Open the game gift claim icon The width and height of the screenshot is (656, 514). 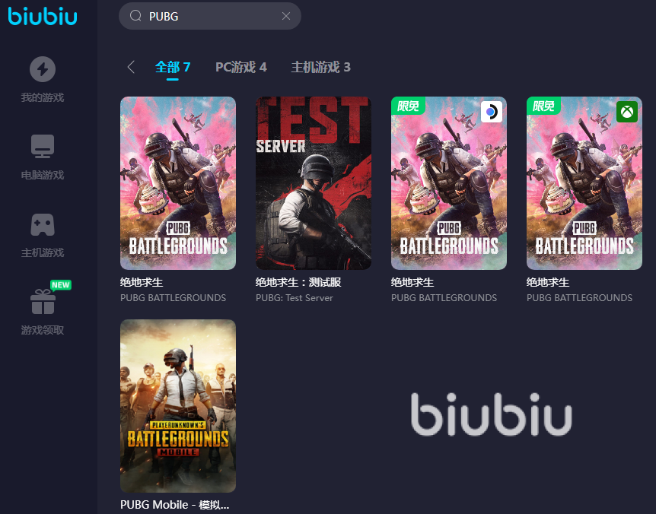click(x=43, y=301)
